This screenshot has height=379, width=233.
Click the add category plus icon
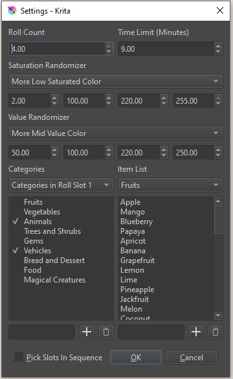(x=87, y=332)
